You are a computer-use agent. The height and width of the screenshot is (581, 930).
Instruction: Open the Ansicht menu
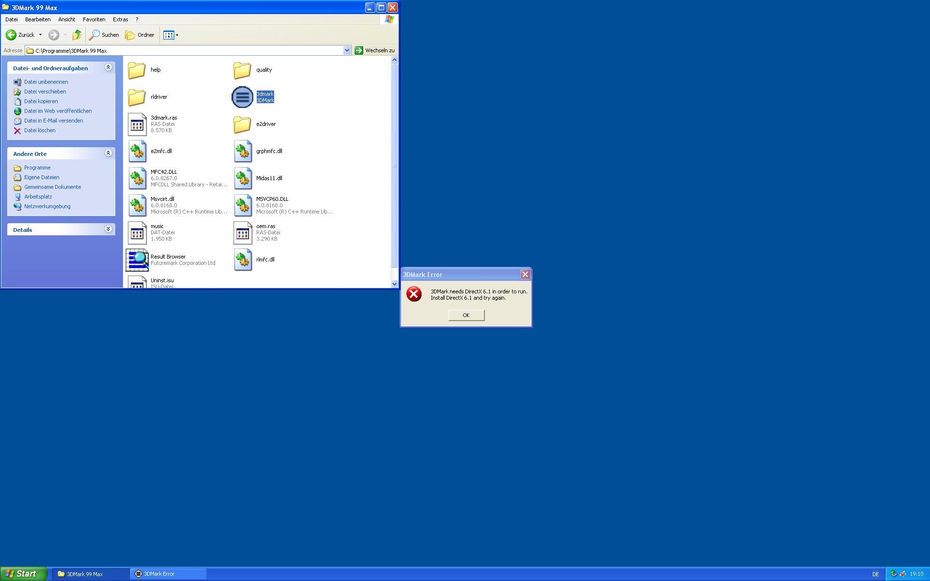coord(66,19)
